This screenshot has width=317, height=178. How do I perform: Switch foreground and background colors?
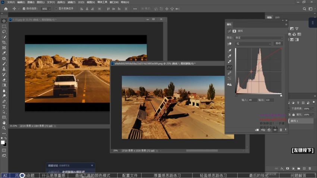(6, 138)
